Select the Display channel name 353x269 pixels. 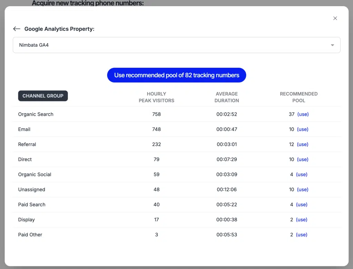(27, 220)
